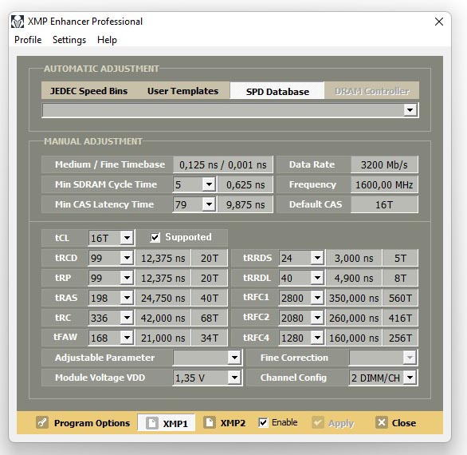
Task: Click the Program Options button label
Action: coord(92,423)
